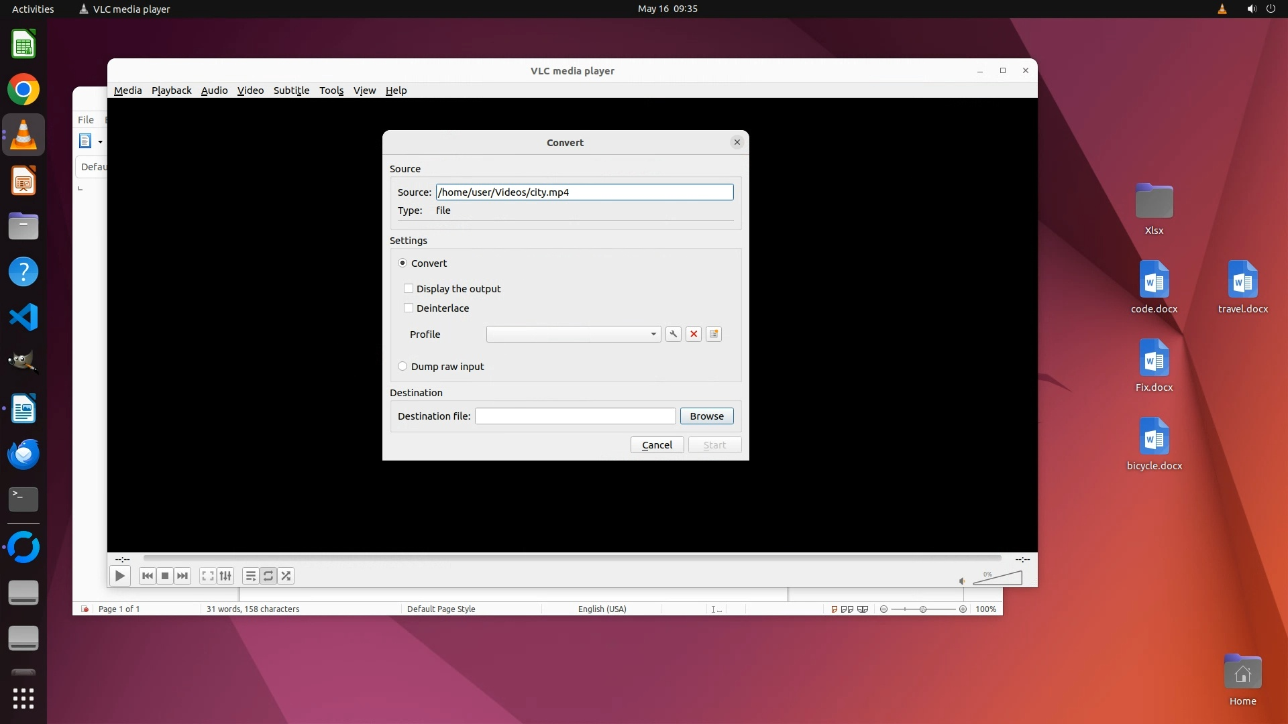1288x724 pixels.
Task: Click the edit profile wrench icon
Action: point(673,334)
